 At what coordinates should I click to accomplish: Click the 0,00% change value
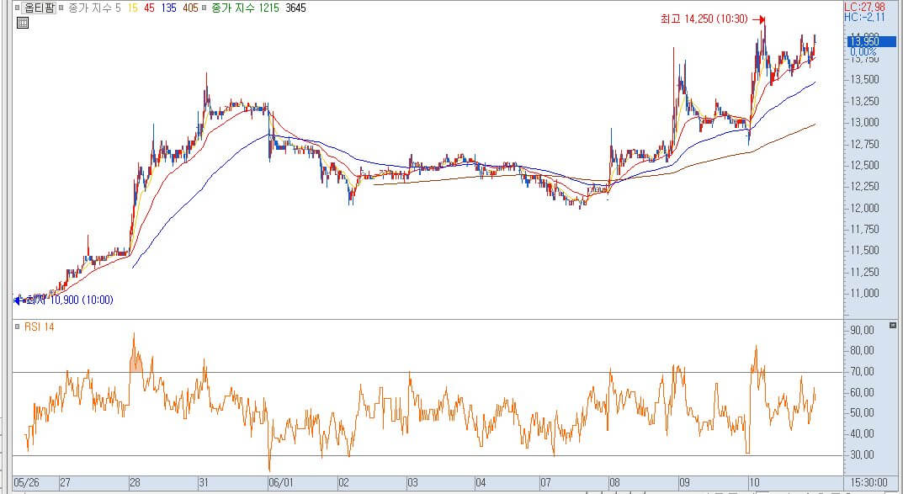coord(863,51)
